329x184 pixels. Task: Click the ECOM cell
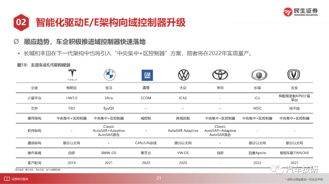pos(146,98)
